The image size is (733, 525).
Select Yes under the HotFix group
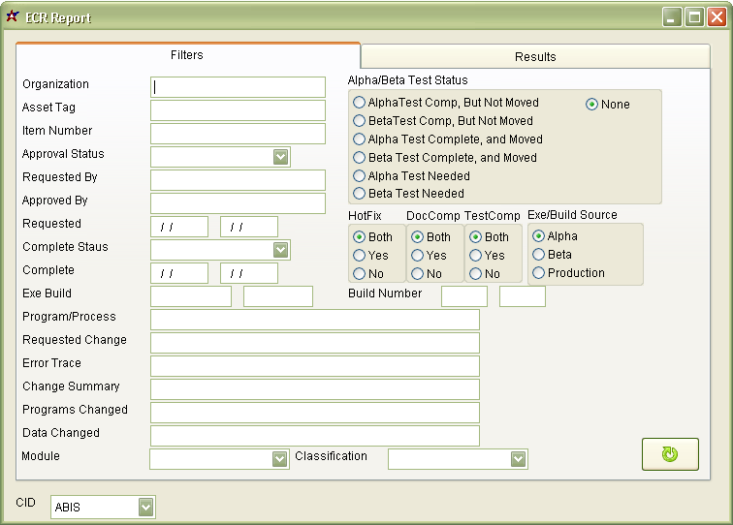coord(360,256)
